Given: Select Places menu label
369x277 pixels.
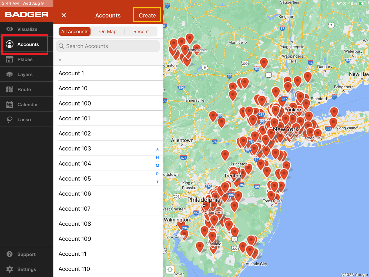Looking at the screenshot, I should click(x=25, y=60).
